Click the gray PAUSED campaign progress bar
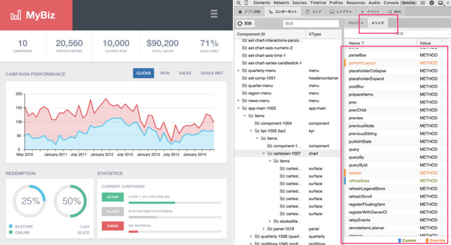This screenshot has height=245, width=451. [175, 217]
